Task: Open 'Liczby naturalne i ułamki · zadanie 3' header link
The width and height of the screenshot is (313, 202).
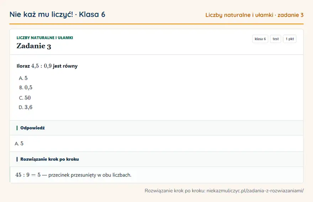Action: pos(254,15)
